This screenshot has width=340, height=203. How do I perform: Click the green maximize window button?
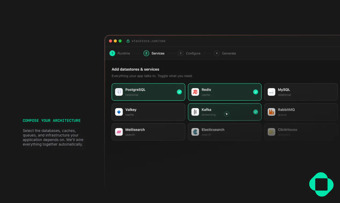[120, 41]
